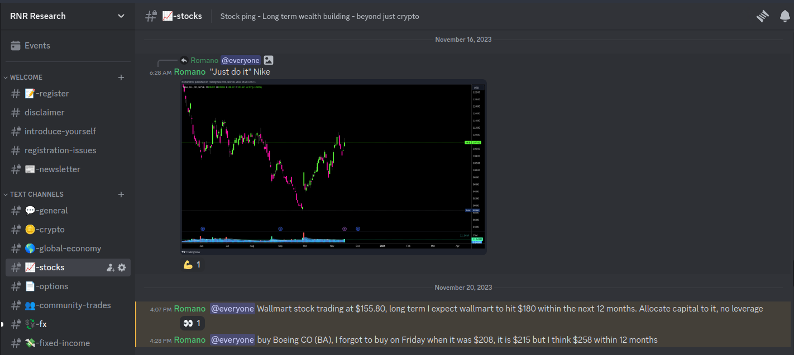
Task: Open Romano's profile on Boeing message
Action: pos(190,340)
